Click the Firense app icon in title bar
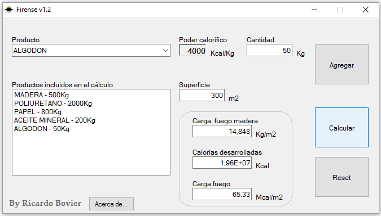The width and height of the screenshot is (381, 216). coord(8,10)
